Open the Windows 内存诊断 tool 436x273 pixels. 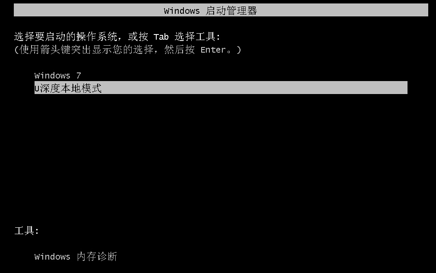(76, 256)
